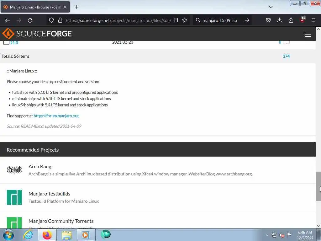Expand the list all tabs chevron
This screenshot has height=241, width=321.
pyautogui.click(x=271, y=7)
